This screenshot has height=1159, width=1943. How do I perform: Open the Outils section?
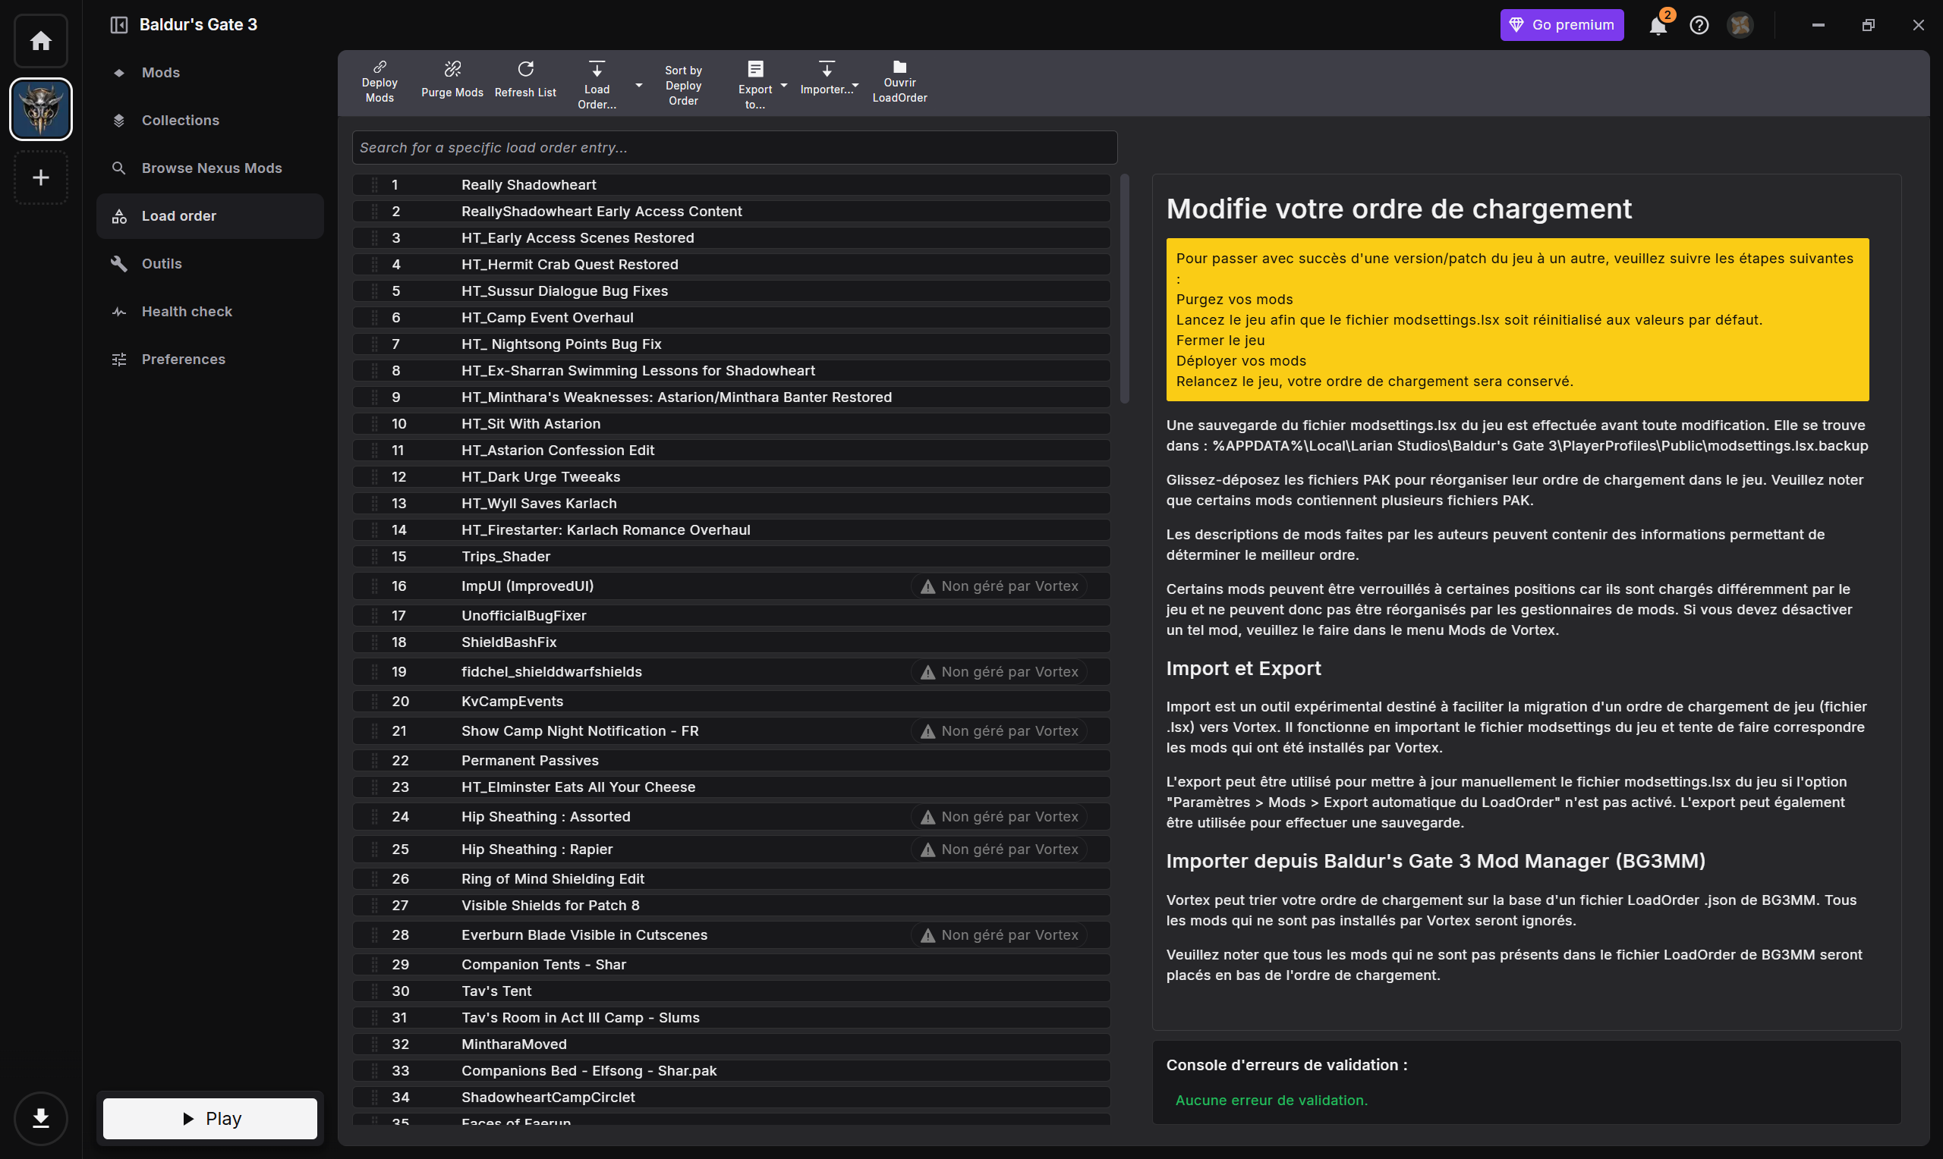click(x=209, y=264)
